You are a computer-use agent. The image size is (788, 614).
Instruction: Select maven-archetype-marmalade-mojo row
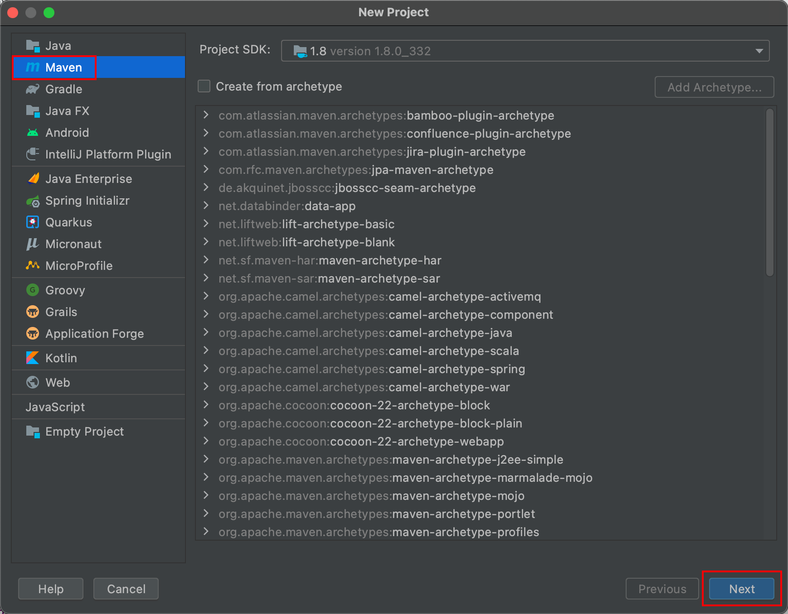click(480, 478)
